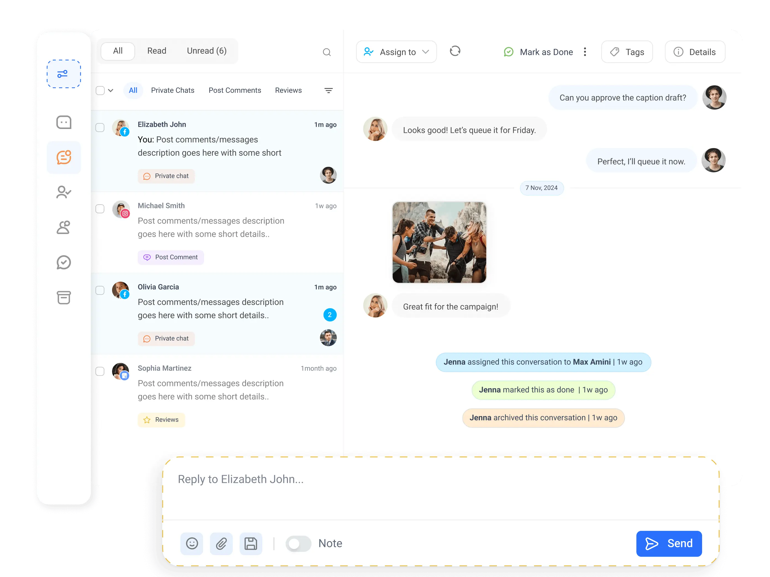The width and height of the screenshot is (770, 577).
Task: Select the checkbox beside Michael Smith
Action: (100, 209)
